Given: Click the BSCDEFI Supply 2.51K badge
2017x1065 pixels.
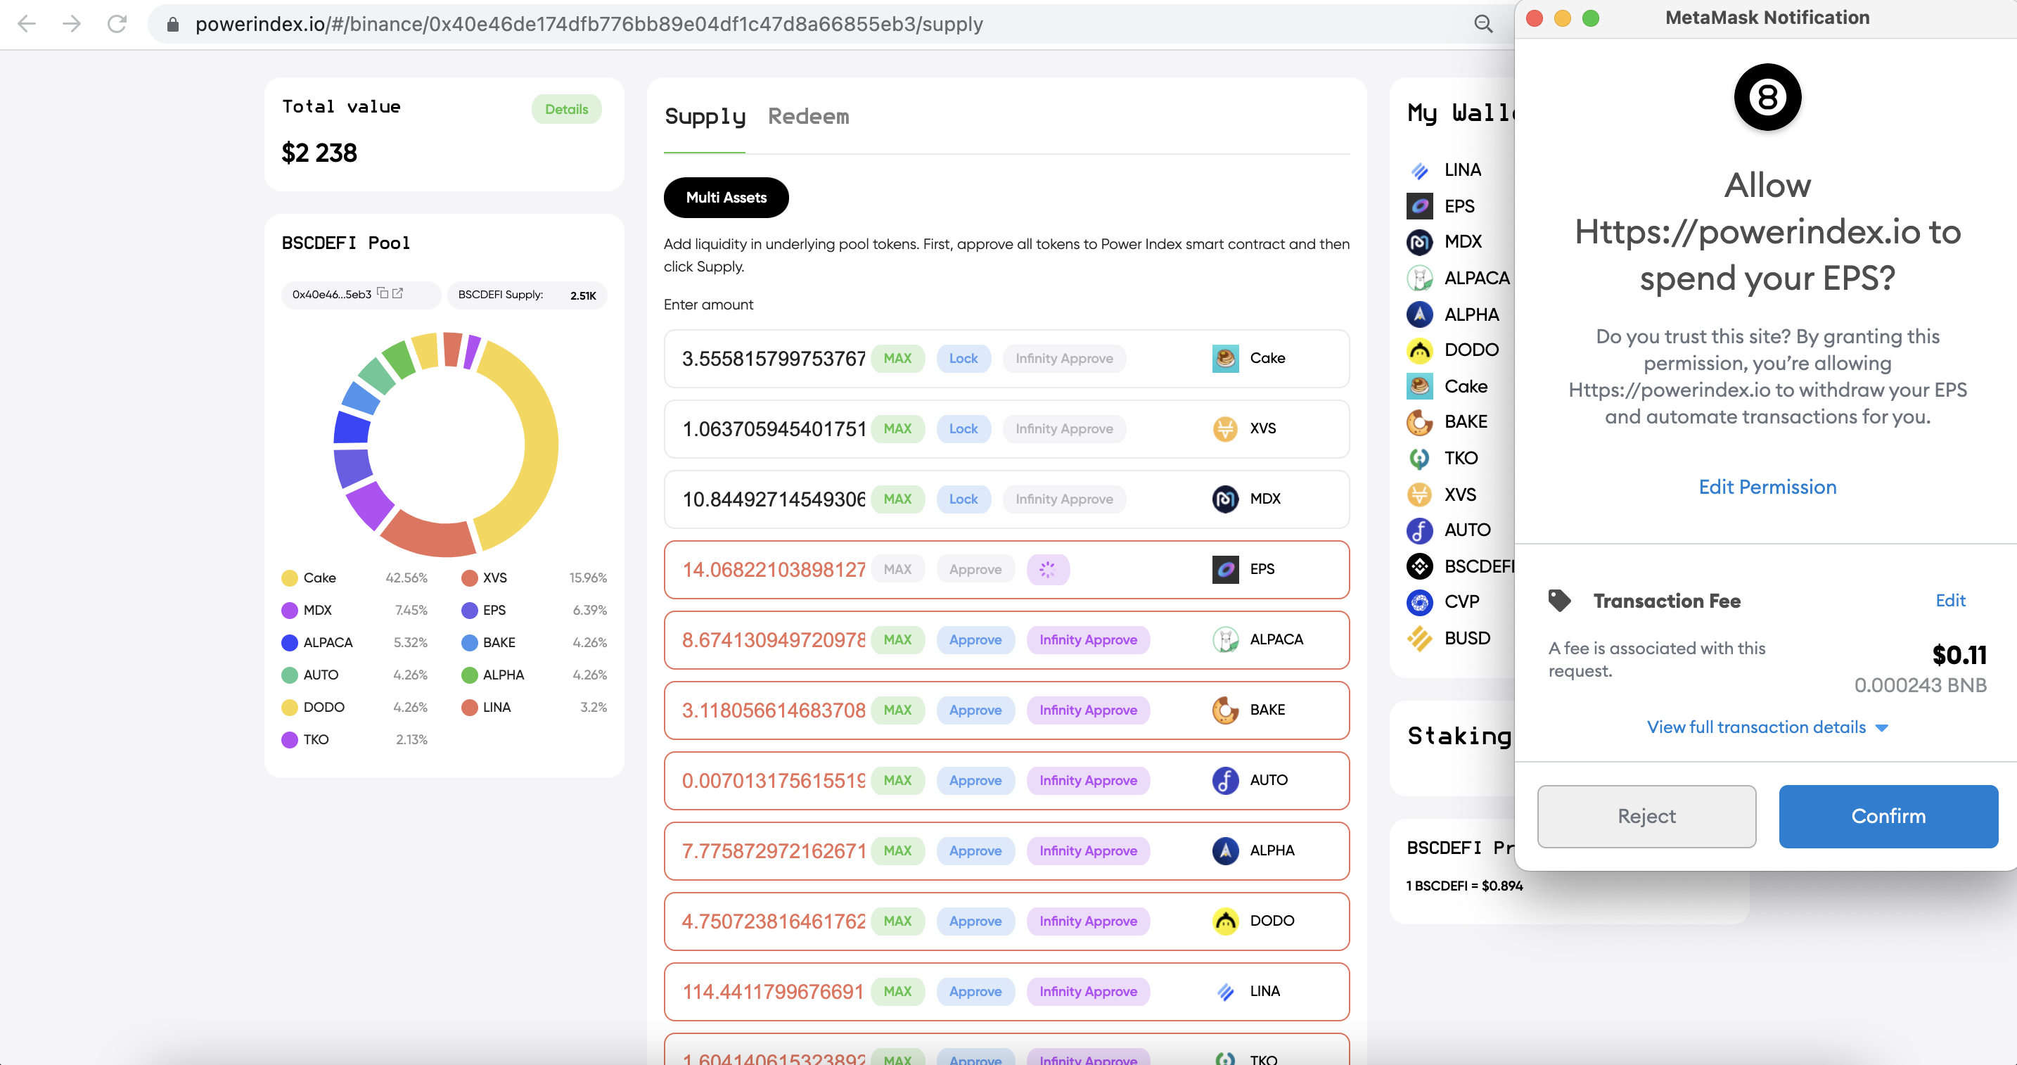Looking at the screenshot, I should tap(527, 295).
